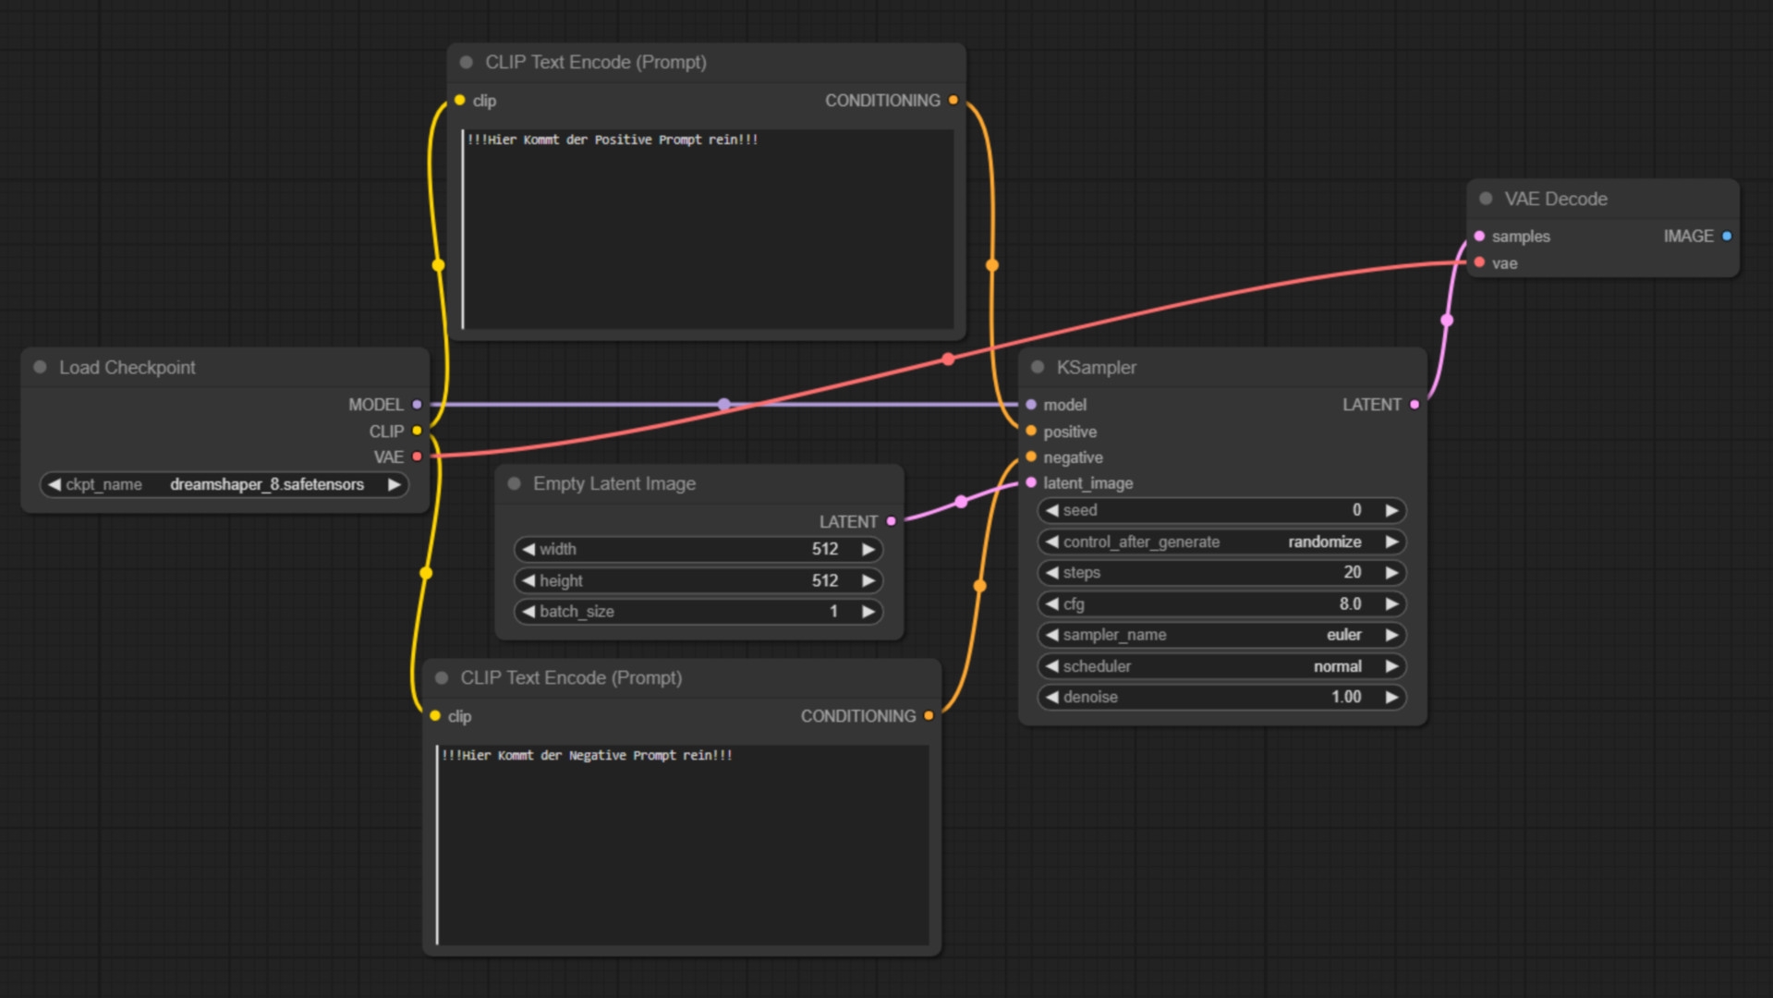The width and height of the screenshot is (1773, 998).
Task: Click the negative input socket on KSampler
Action: (1031, 457)
